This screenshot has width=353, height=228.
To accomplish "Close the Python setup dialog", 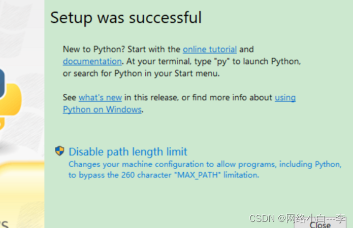I will (320, 224).
